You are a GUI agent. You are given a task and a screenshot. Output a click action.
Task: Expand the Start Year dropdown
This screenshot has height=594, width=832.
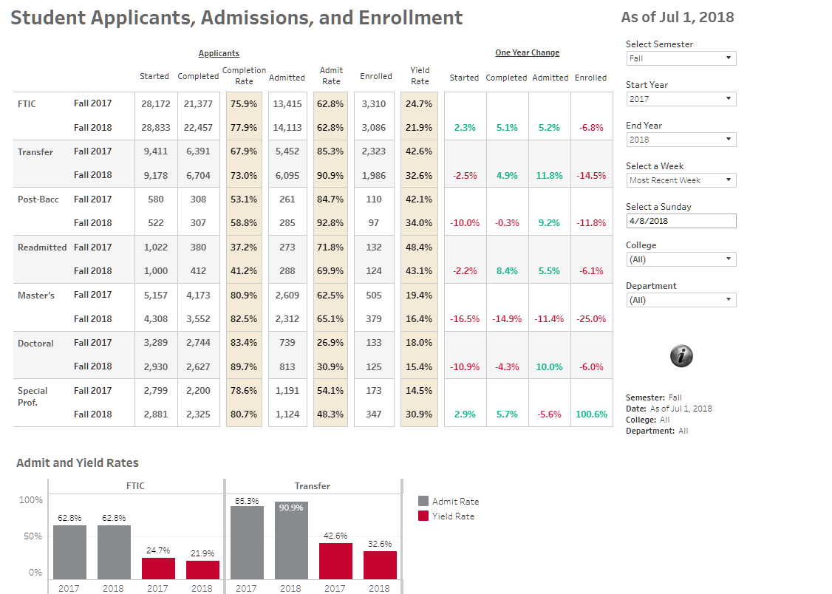pyautogui.click(x=681, y=98)
